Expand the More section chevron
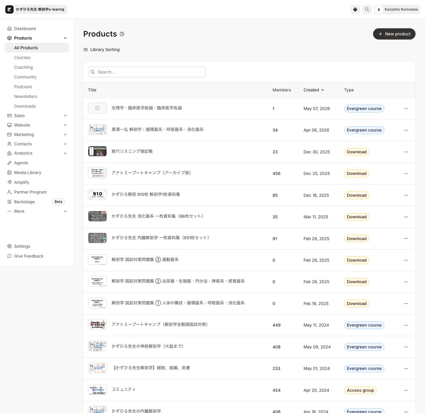Image resolution: width=425 pixels, height=413 pixels. click(65, 211)
